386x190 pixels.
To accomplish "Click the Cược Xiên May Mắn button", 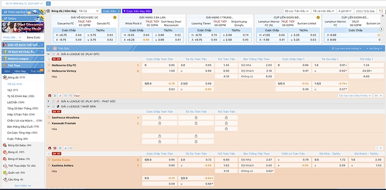I will pos(138,11).
